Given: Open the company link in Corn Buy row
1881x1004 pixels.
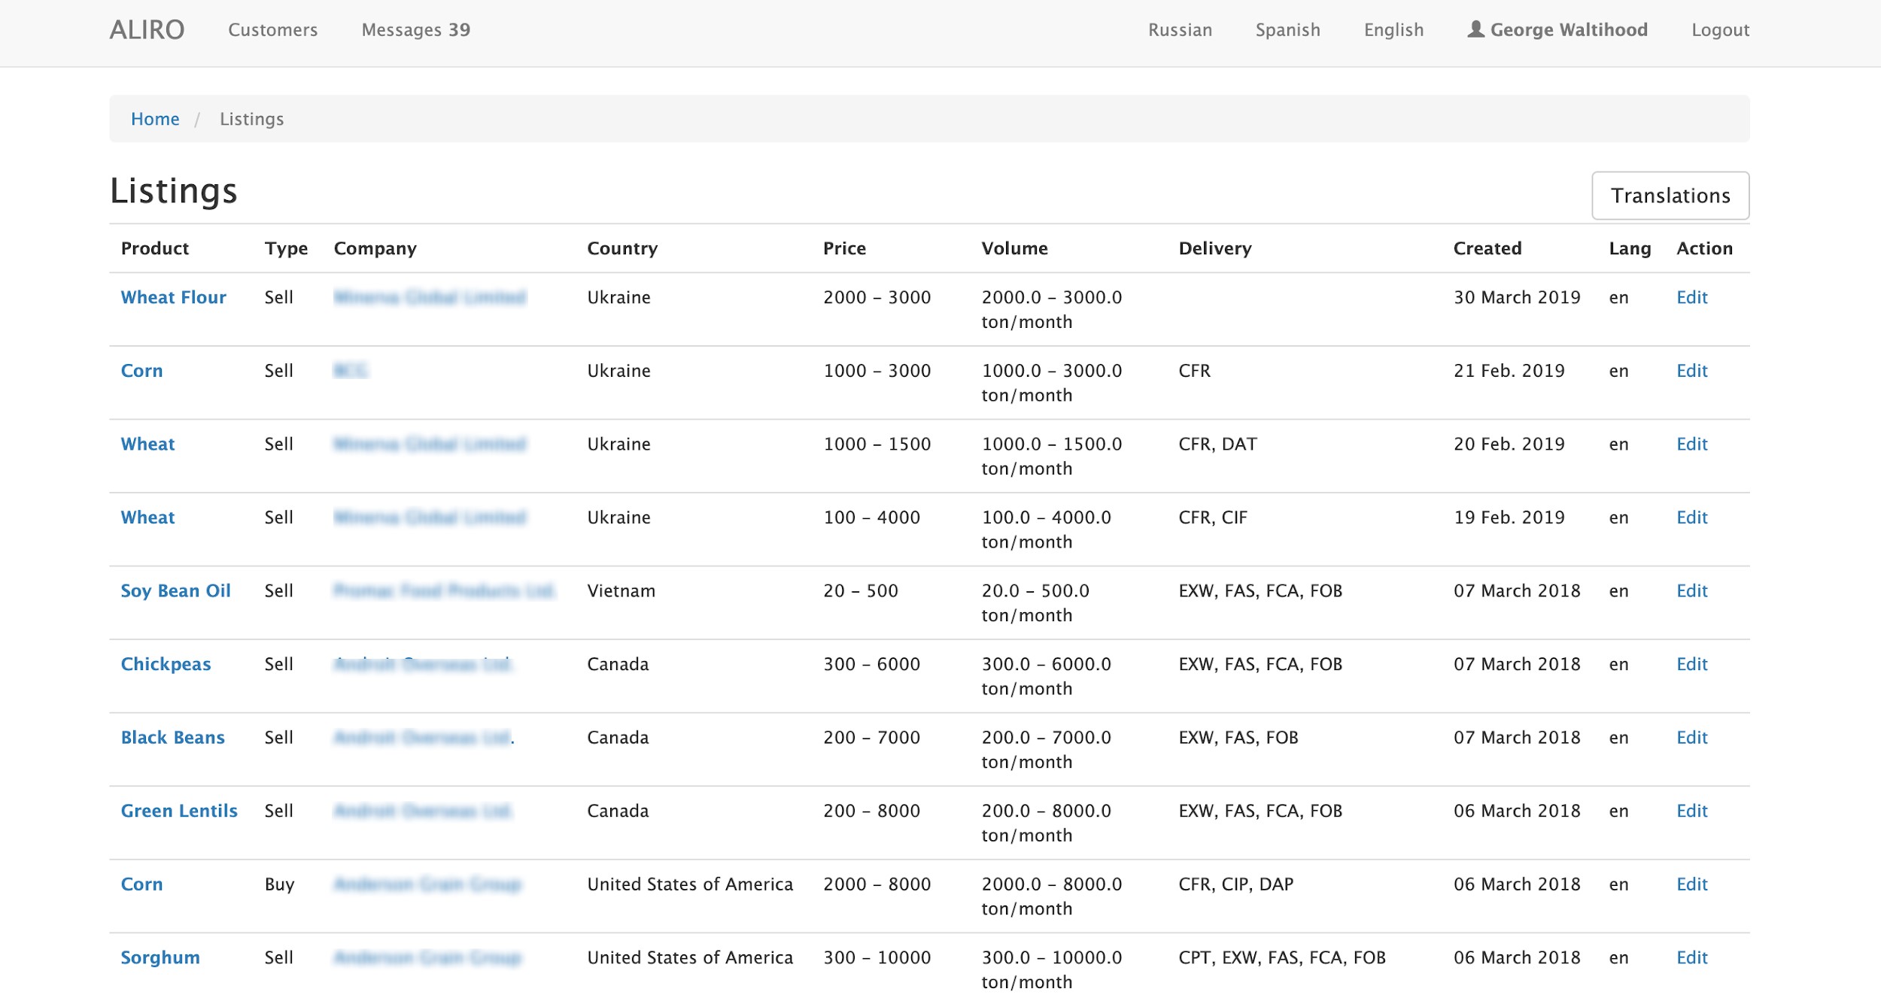Looking at the screenshot, I should pyautogui.click(x=427, y=884).
